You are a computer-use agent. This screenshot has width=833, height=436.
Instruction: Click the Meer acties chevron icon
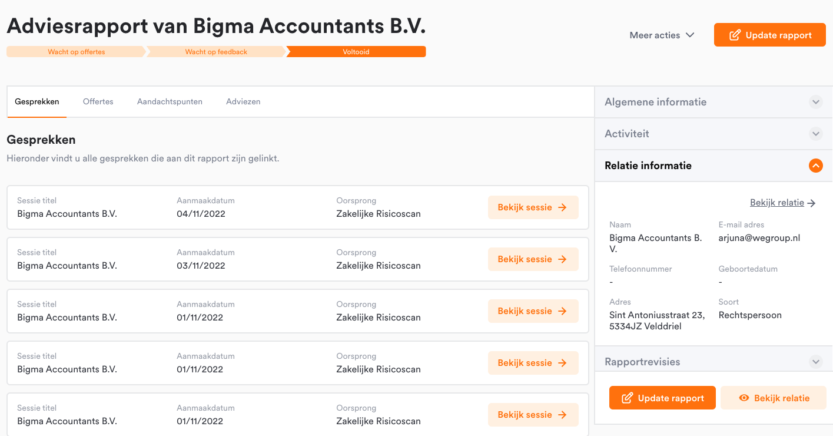pyautogui.click(x=690, y=35)
